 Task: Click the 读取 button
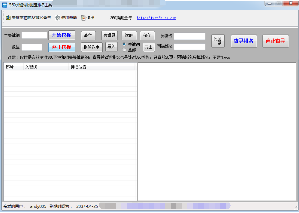click(x=129, y=36)
